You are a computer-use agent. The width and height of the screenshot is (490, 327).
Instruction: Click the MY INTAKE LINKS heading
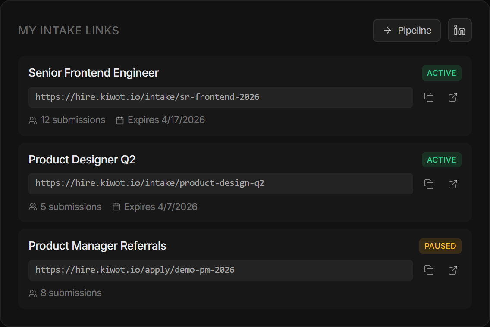(69, 30)
